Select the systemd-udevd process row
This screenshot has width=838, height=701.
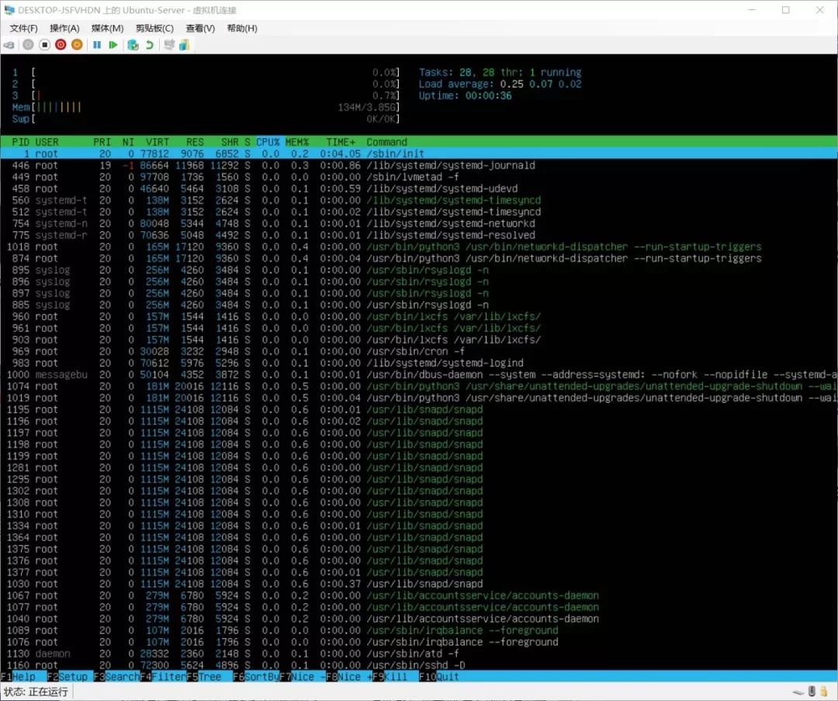point(419,189)
